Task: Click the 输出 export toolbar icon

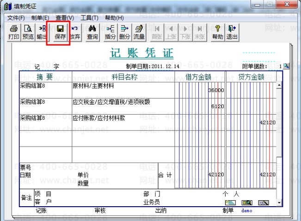Action: point(42,32)
